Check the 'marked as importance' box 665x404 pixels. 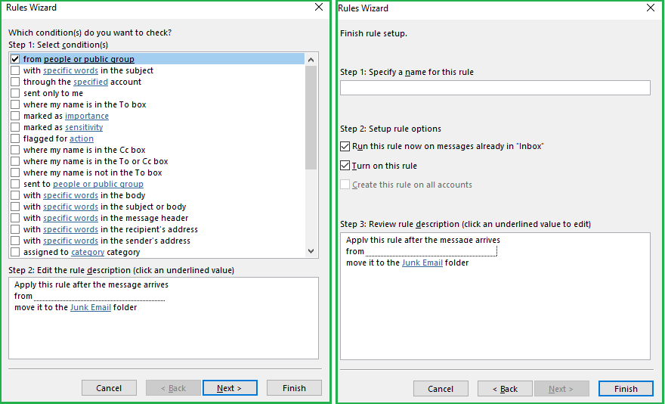tap(15, 116)
